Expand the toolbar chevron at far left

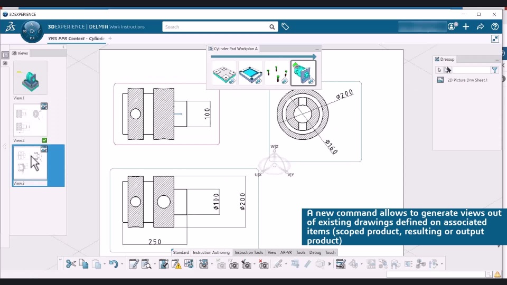click(x=60, y=259)
